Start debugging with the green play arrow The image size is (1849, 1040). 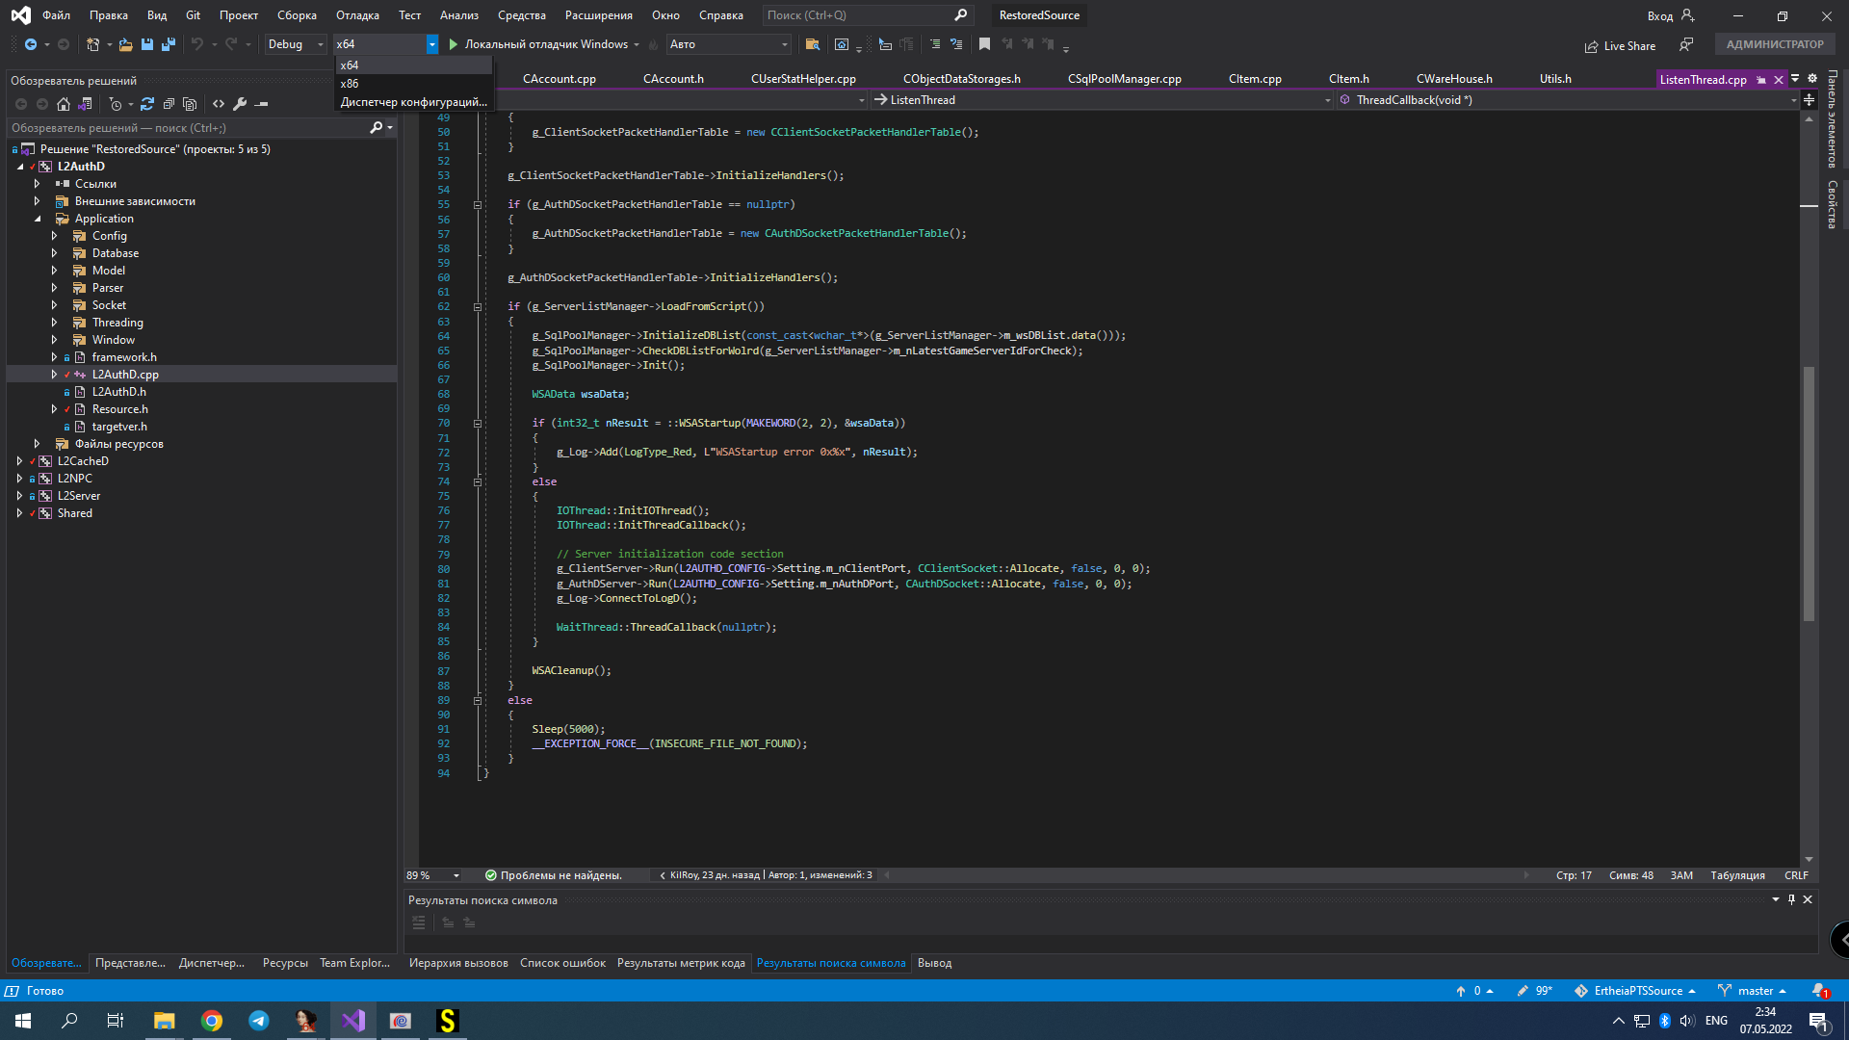coord(453,44)
